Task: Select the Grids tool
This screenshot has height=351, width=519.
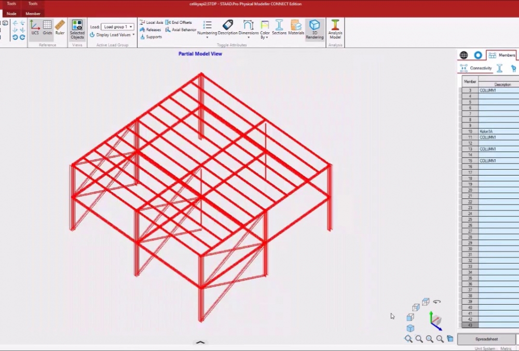Action: (x=48, y=27)
